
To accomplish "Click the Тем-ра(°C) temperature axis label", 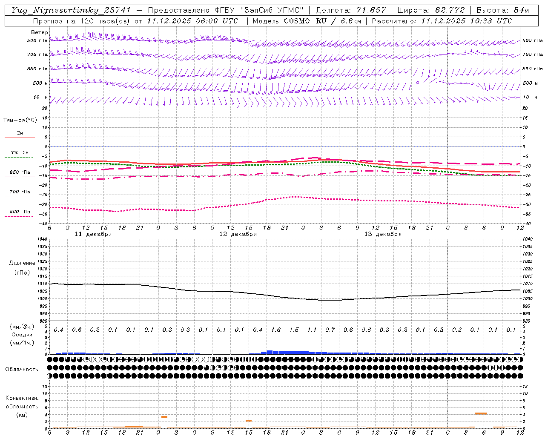I will tap(20, 120).
